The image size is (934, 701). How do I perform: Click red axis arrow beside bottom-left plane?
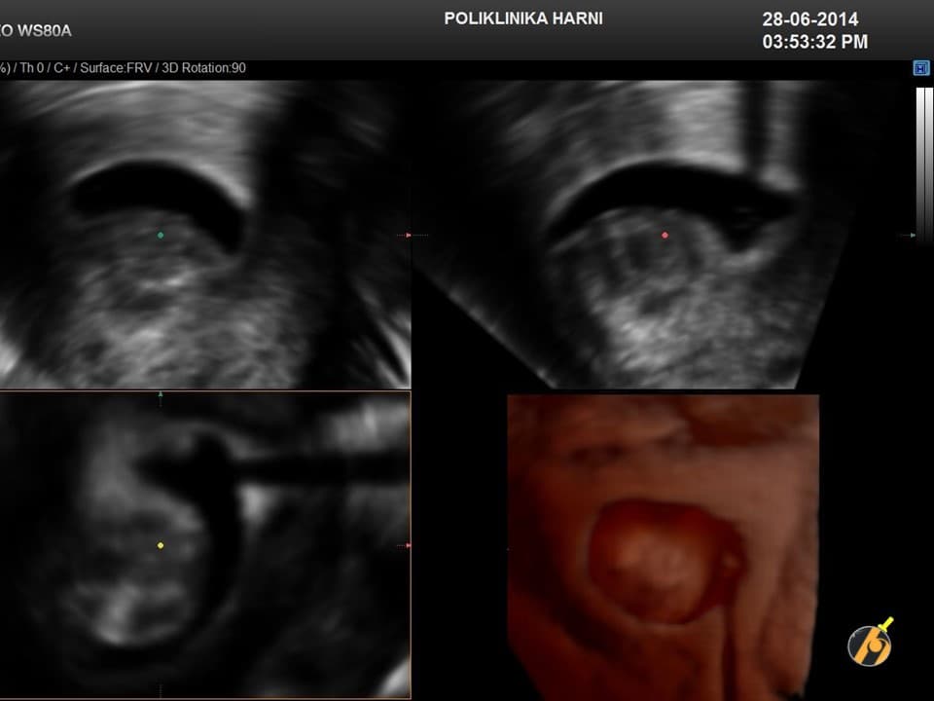coord(405,546)
